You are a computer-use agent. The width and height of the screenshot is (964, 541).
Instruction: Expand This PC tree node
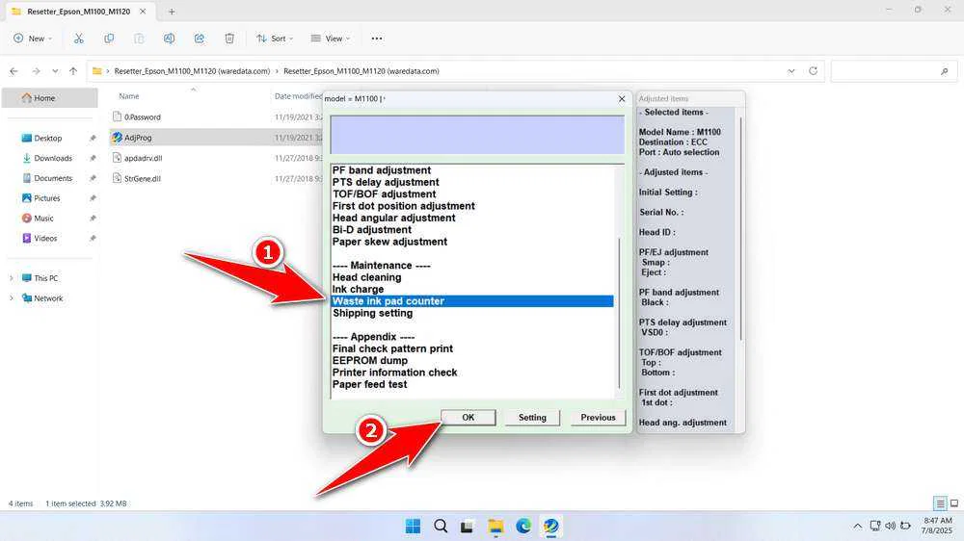11,278
